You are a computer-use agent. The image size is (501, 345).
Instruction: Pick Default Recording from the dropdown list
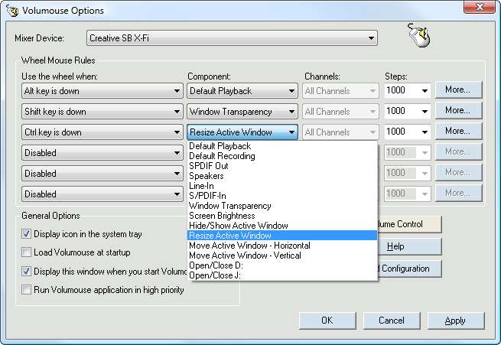[x=222, y=156]
